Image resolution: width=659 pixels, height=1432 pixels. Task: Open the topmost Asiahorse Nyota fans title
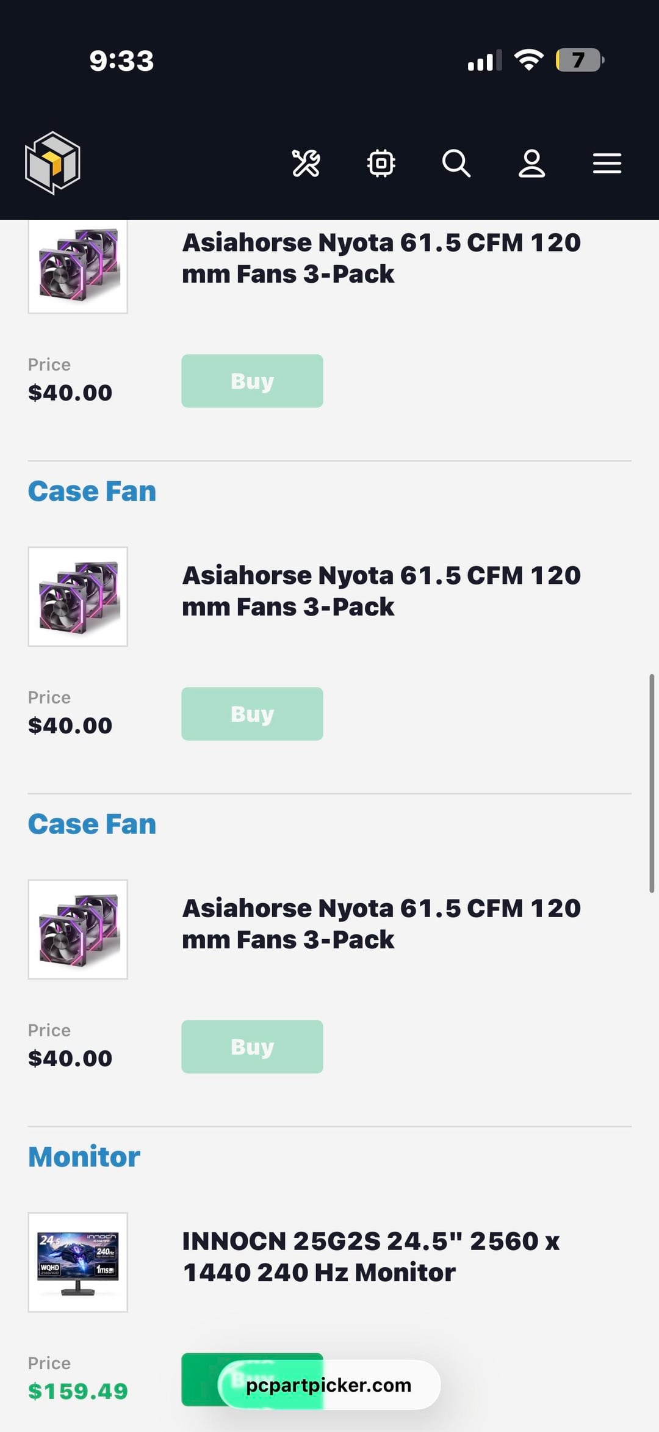tap(381, 258)
